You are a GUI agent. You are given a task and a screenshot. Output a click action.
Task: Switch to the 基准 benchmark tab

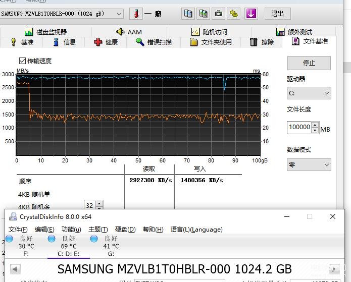[22, 42]
